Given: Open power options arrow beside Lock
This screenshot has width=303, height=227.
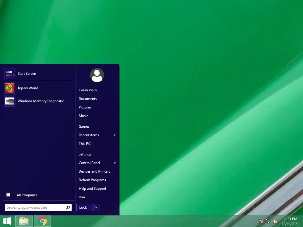Looking at the screenshot, I should 96,207.
